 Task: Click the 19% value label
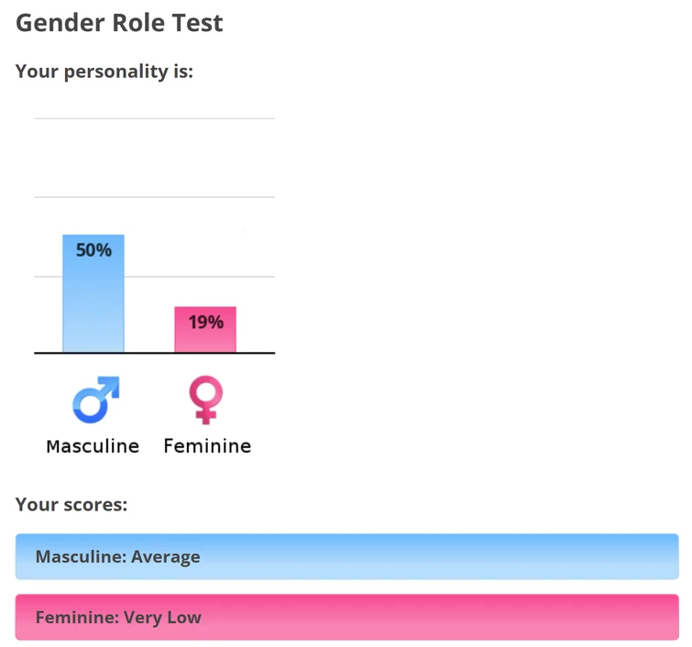coord(205,322)
